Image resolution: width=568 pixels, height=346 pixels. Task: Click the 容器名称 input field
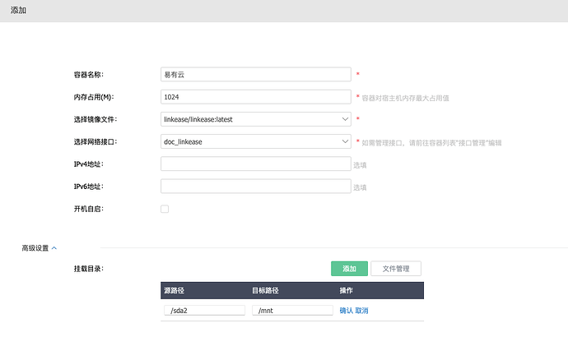[x=256, y=74]
